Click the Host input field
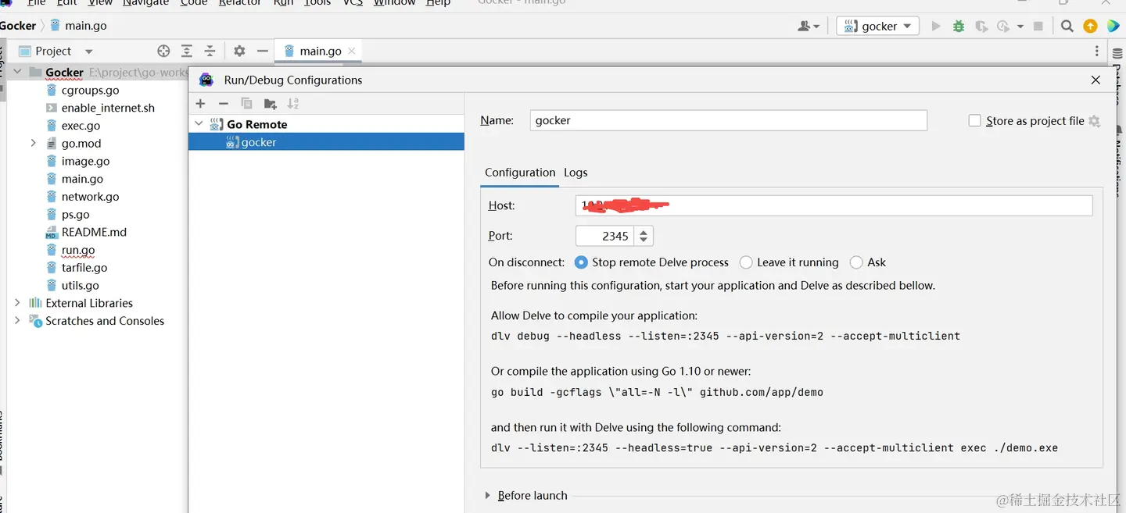Screen dimensions: 1126x513 pos(834,205)
